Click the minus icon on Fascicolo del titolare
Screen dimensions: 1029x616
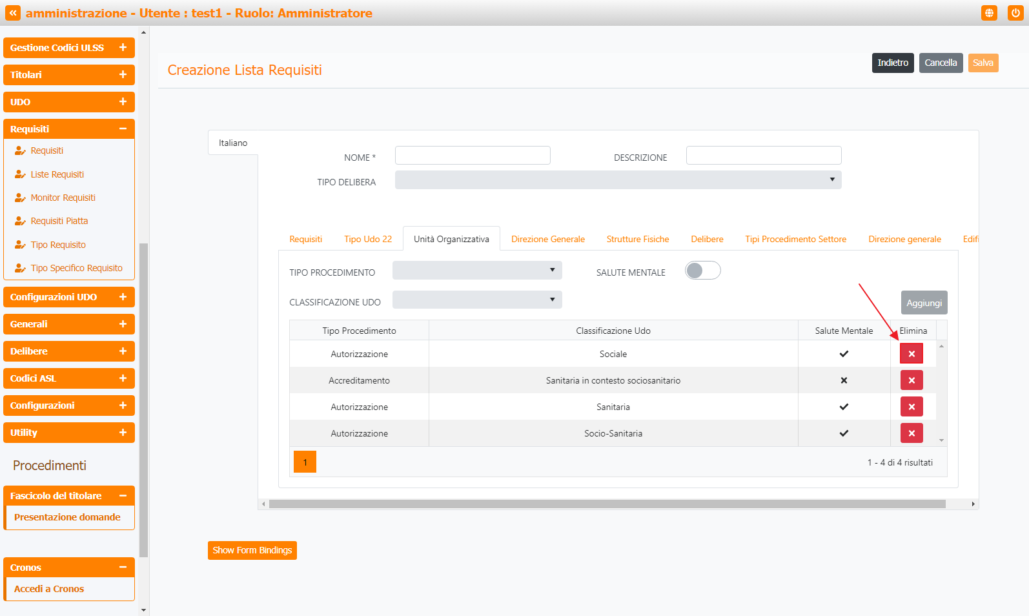(x=123, y=496)
